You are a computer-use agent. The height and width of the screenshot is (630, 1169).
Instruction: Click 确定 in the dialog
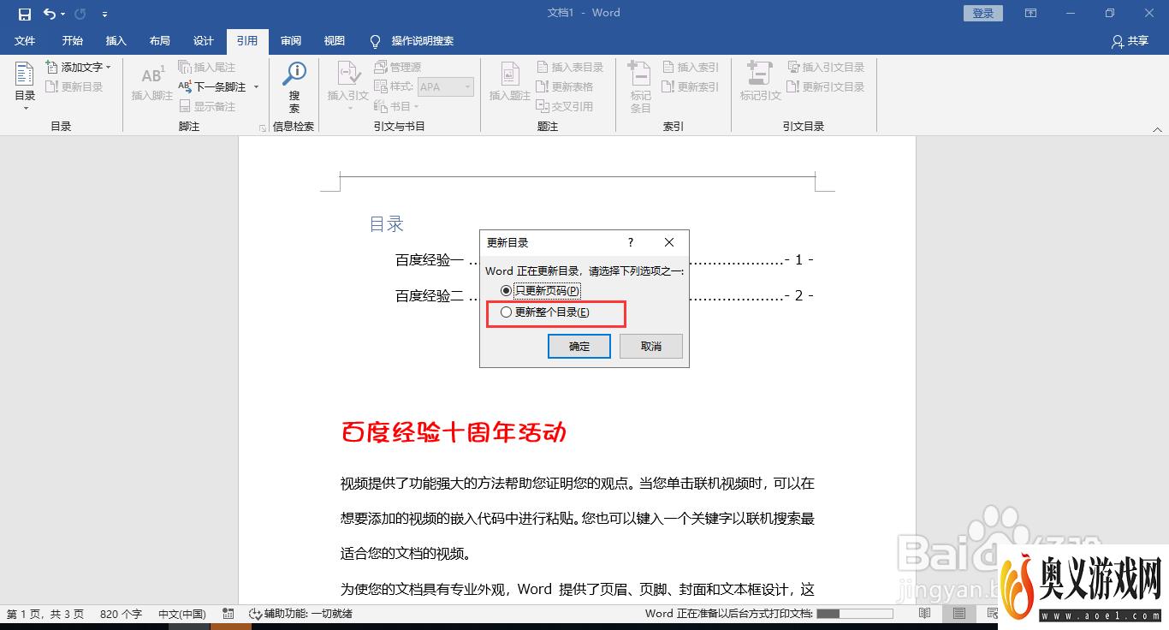[579, 346]
